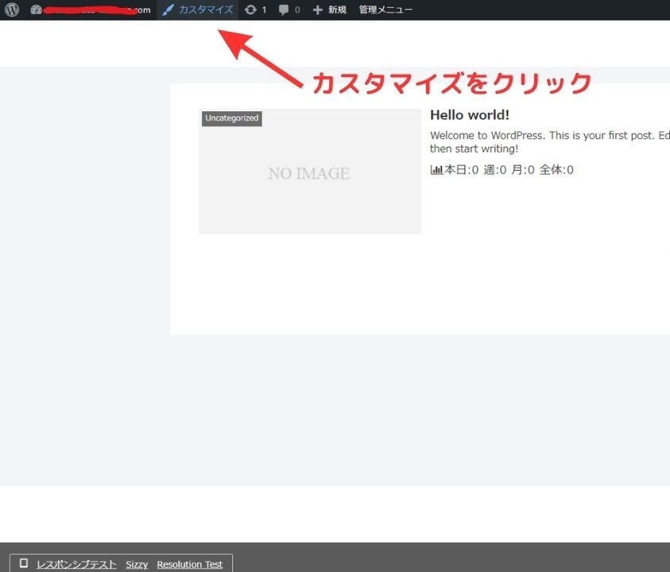The height and width of the screenshot is (572, 670).
Task: Open the WordPress logo menu
Action: tap(12, 10)
